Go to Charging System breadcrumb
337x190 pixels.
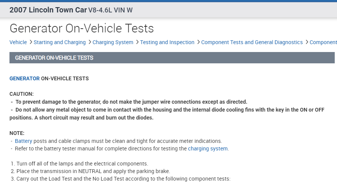(x=113, y=42)
